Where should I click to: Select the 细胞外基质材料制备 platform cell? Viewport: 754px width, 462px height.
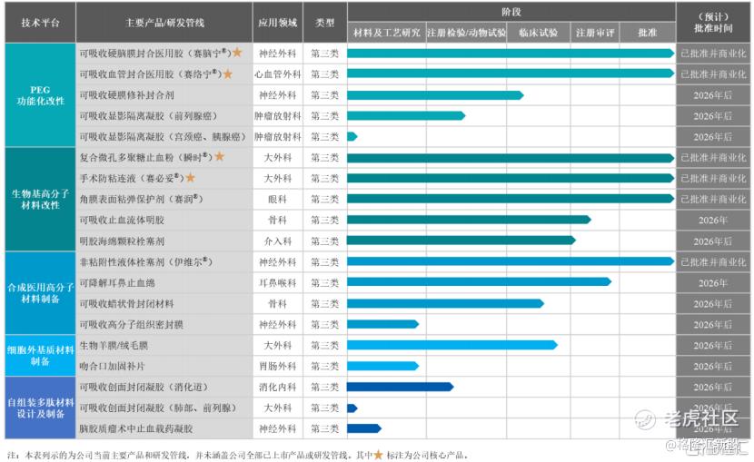pos(40,356)
